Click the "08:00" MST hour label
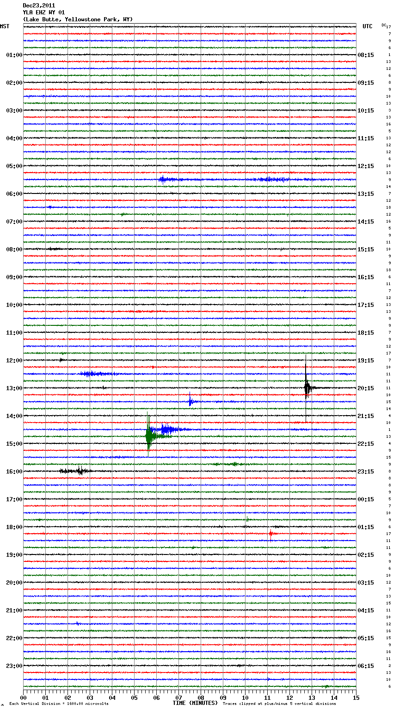Image resolution: width=393 pixels, height=710 pixels. [14, 249]
